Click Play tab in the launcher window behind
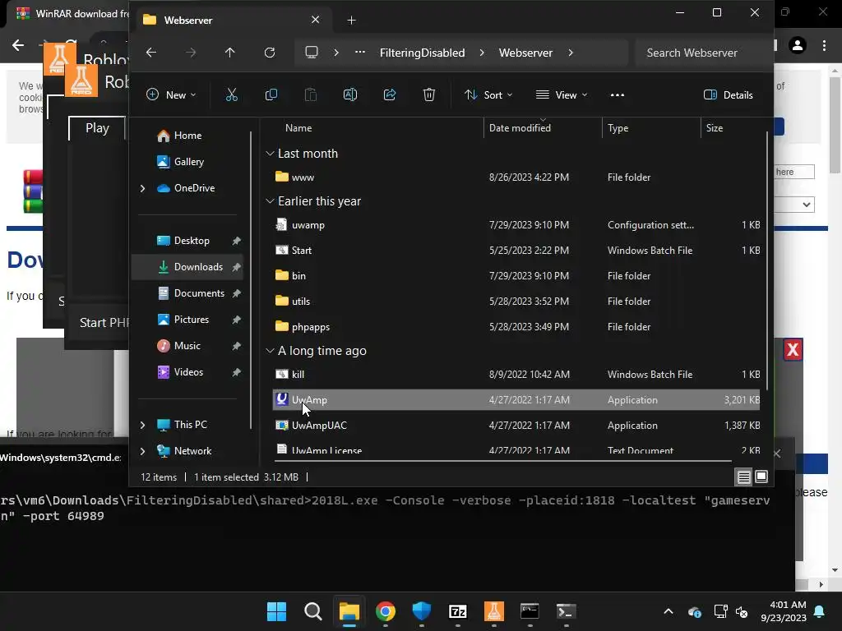Viewport: 842px width, 631px height. point(97,128)
